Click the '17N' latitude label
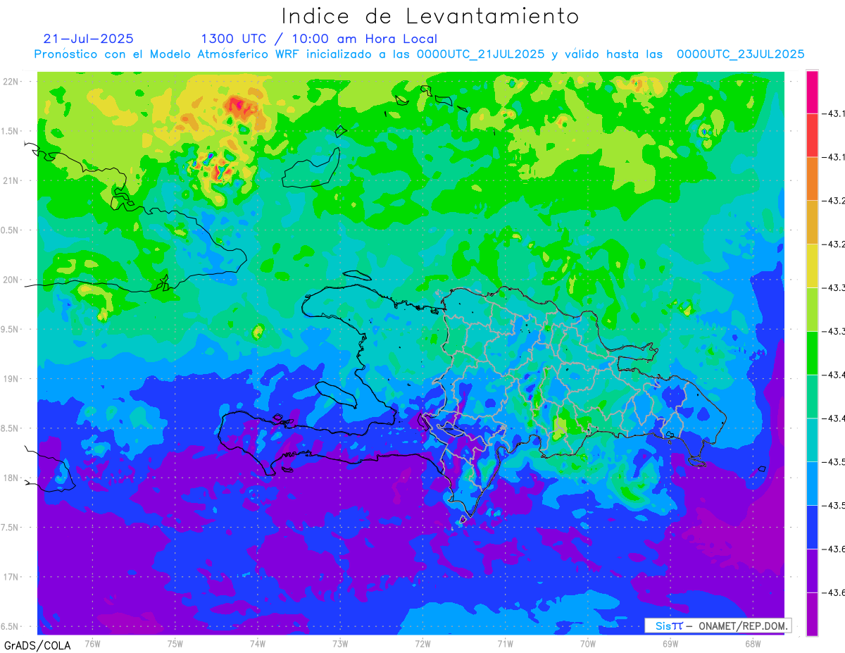The image size is (845, 653). click(x=10, y=577)
